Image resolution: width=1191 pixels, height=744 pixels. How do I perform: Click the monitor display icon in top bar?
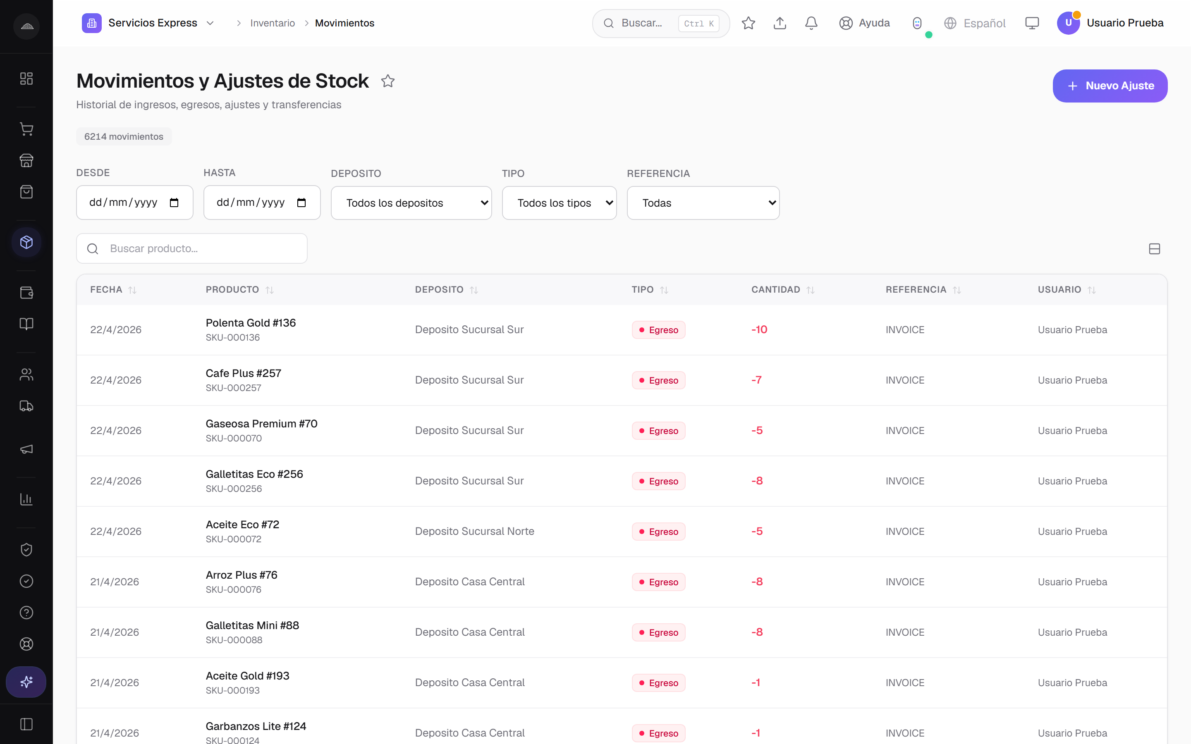(1032, 23)
